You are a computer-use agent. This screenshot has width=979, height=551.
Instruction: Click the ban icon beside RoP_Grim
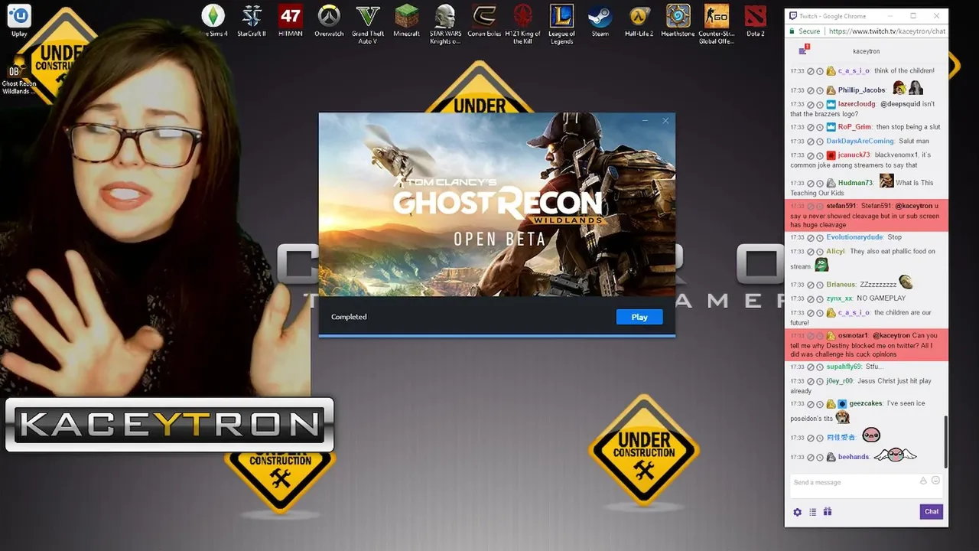[811, 127]
